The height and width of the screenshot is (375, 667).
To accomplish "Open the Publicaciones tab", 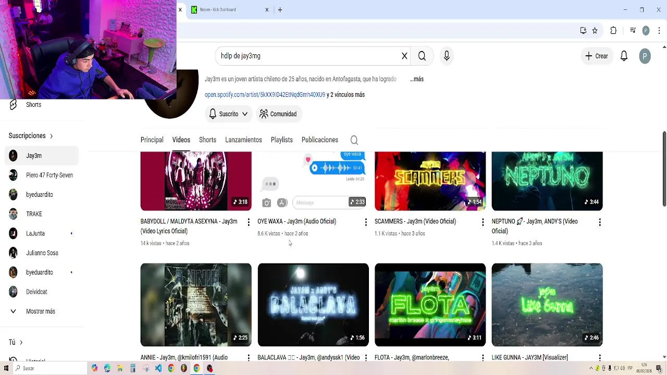I will 320,140.
